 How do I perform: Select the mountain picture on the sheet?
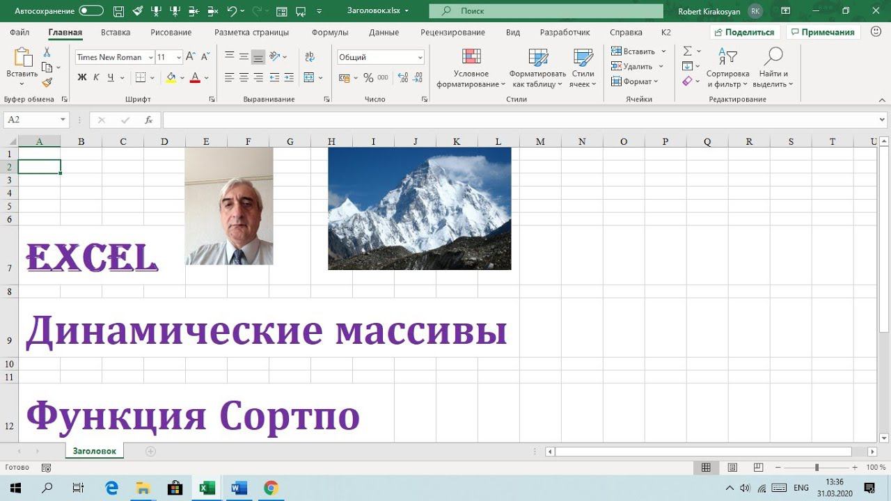click(x=420, y=208)
